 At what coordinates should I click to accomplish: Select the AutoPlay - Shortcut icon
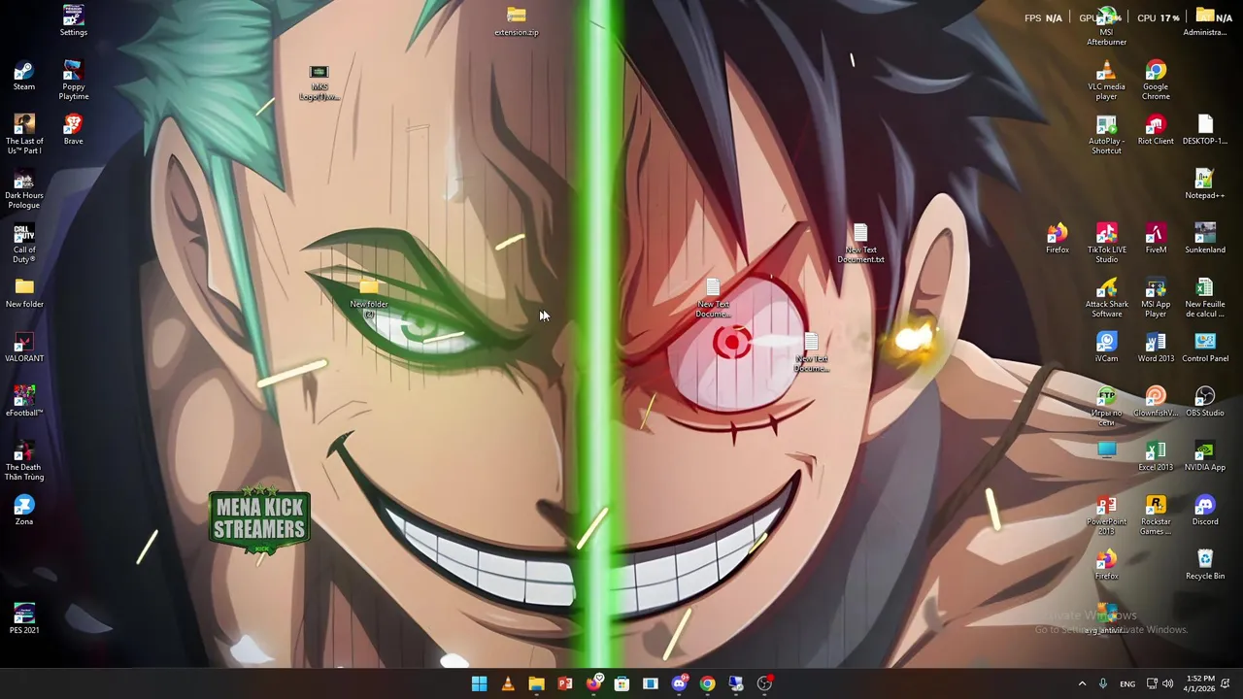(x=1106, y=135)
